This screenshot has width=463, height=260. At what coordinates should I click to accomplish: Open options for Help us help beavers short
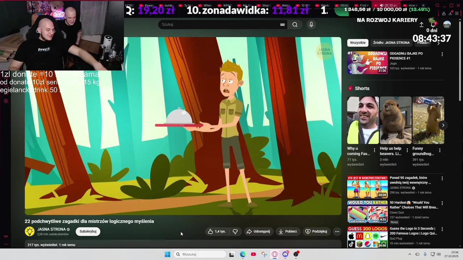click(x=407, y=150)
